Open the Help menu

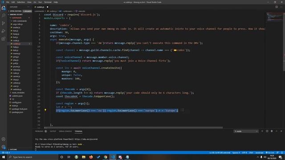pyautogui.click(x=56, y=2)
